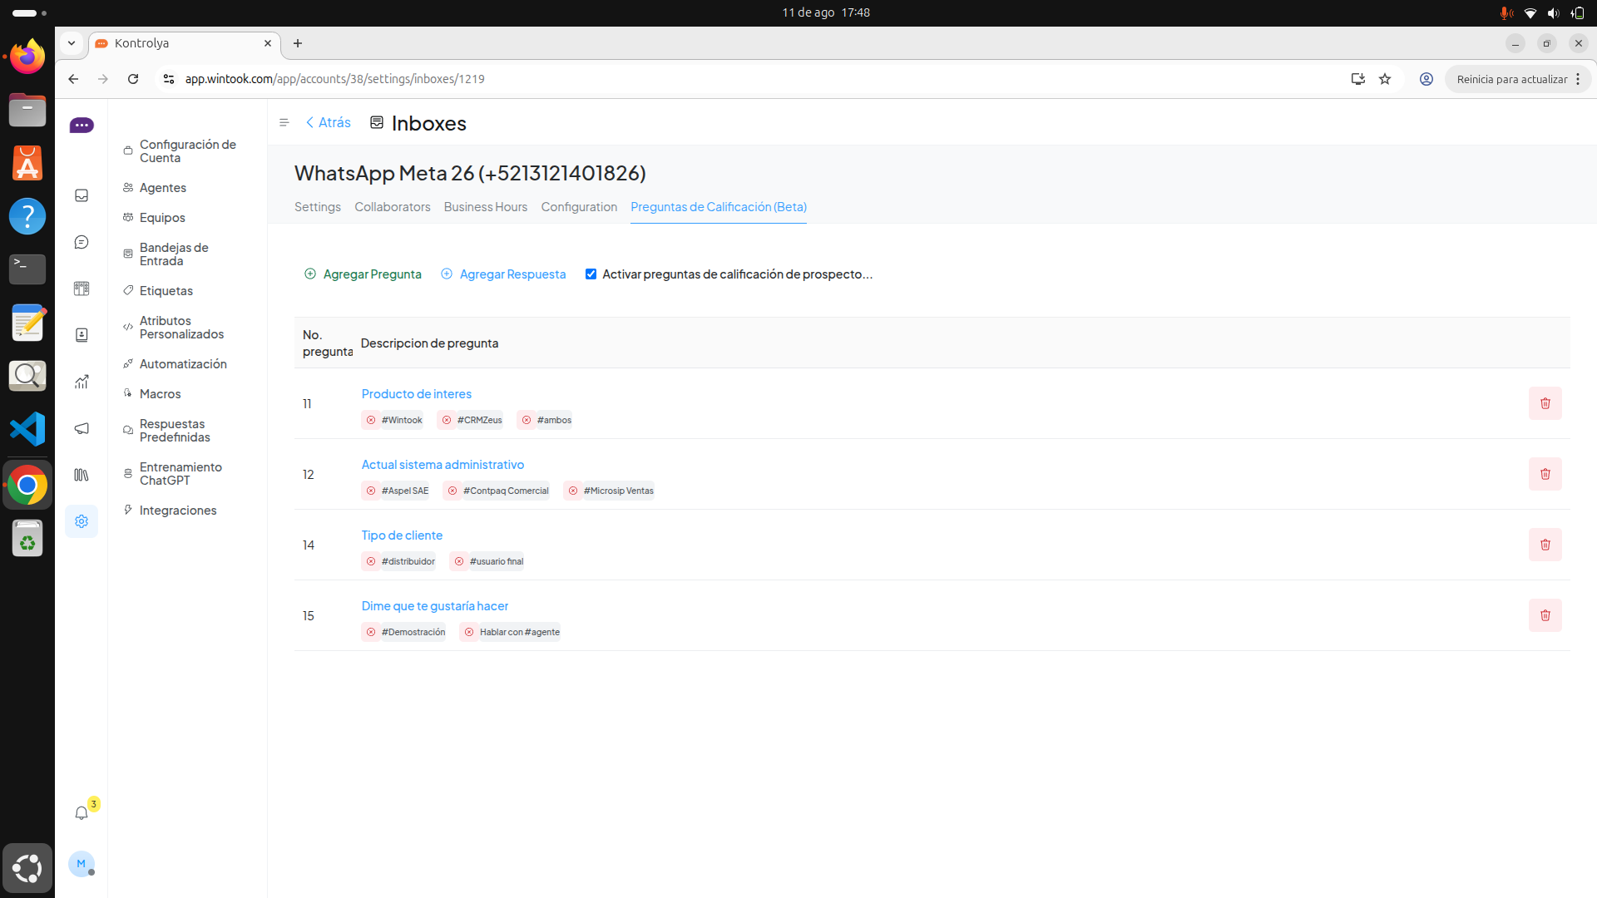The height and width of the screenshot is (898, 1597).
Task: Open the Producto de interes question link
Action: (x=416, y=394)
